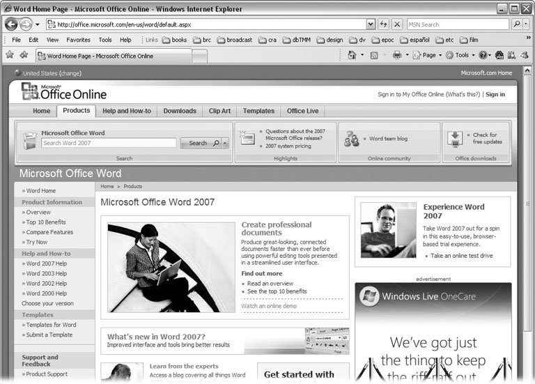Image resolution: width=535 pixels, height=384 pixels.
Task: Open the Word 2003 Help sidebar link
Action: tap(47, 273)
